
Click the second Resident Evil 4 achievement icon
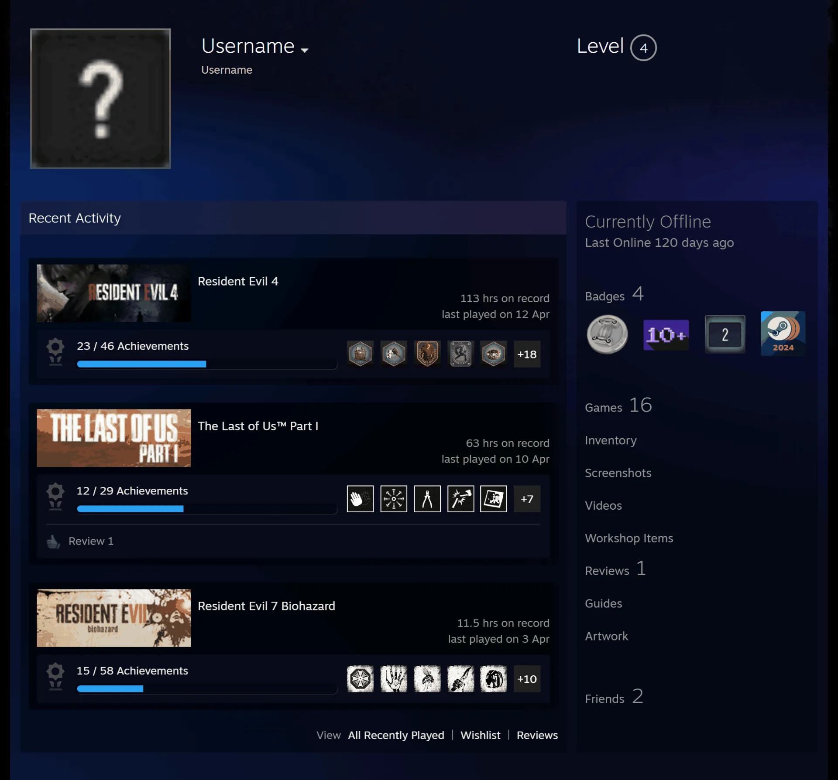tap(394, 354)
